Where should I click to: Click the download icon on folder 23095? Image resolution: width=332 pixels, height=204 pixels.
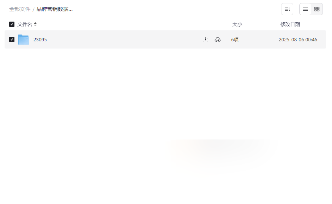(x=206, y=39)
